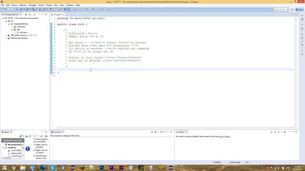
Task: Click the search dialog link
Action: tap(224, 136)
